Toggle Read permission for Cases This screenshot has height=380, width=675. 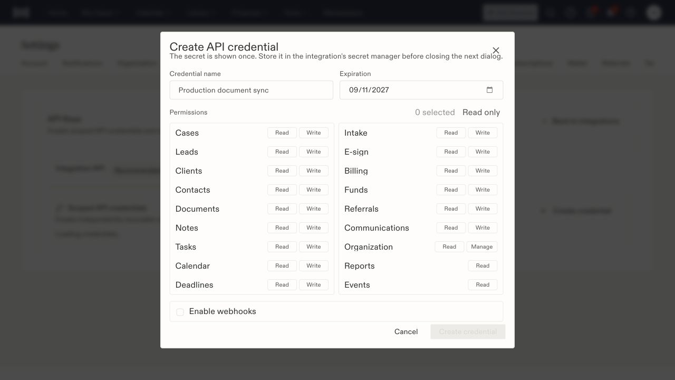tap(282, 133)
